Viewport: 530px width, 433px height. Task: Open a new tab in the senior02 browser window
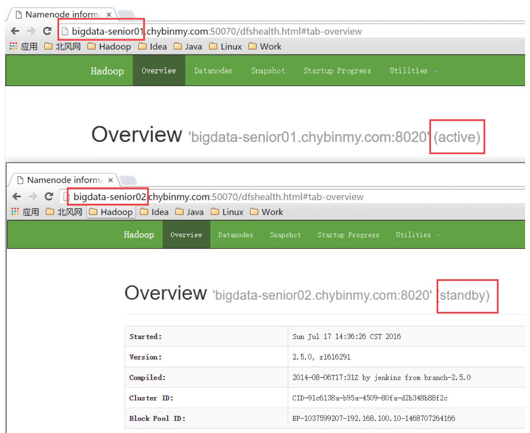[128, 180]
